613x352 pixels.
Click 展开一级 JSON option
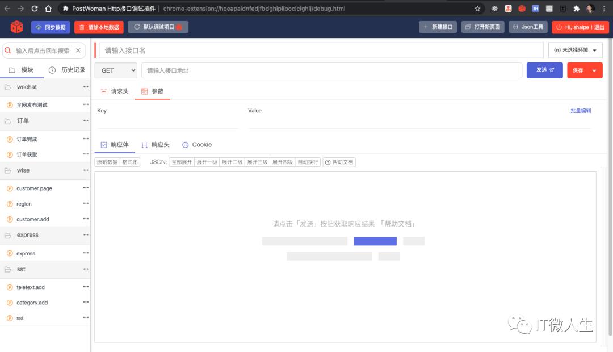(x=207, y=162)
